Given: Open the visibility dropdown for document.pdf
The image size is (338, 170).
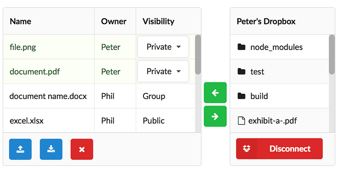Looking at the screenshot, I should coord(163,71).
